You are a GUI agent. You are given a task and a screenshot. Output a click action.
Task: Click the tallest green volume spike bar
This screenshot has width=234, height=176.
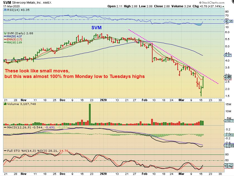[x=90, y=114]
